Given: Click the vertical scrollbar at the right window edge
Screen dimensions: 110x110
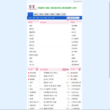Looking at the screenshot, I should pyautogui.click(x=109, y=41).
